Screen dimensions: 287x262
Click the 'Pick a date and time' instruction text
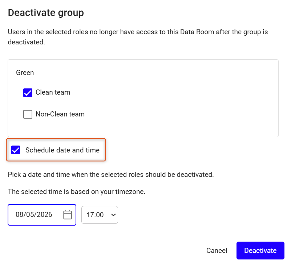(x=111, y=174)
